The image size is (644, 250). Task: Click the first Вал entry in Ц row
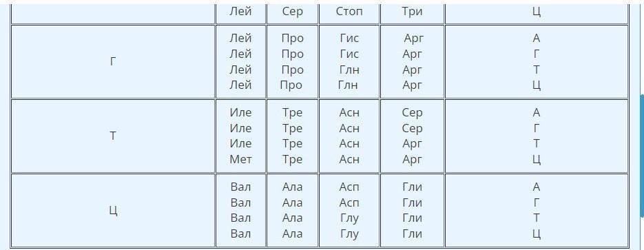click(240, 187)
